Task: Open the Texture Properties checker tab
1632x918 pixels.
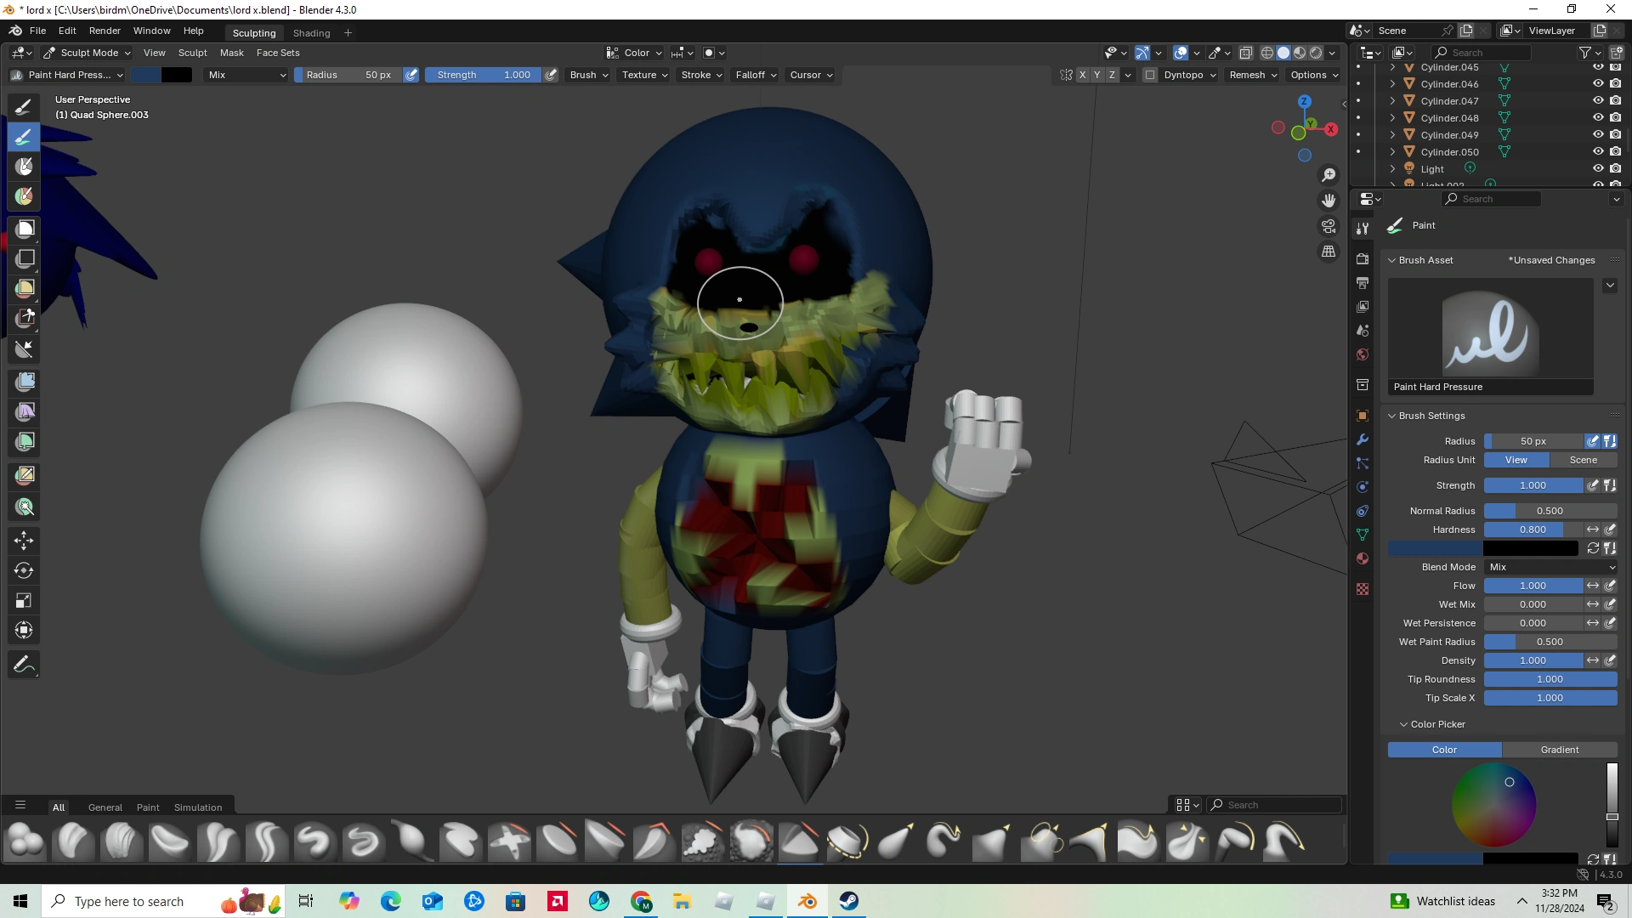Action: (x=1362, y=589)
